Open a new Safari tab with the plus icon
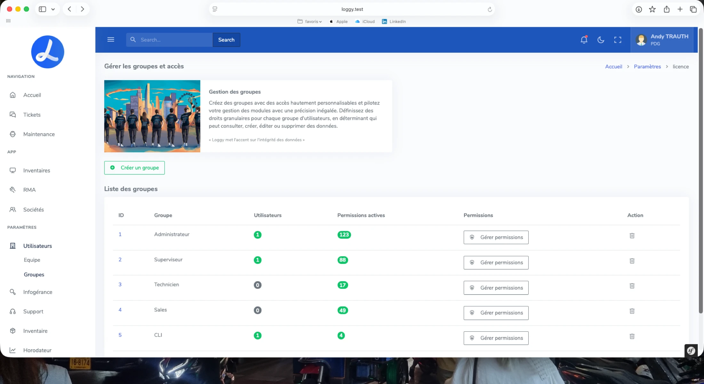The height and width of the screenshot is (384, 704). (x=680, y=9)
